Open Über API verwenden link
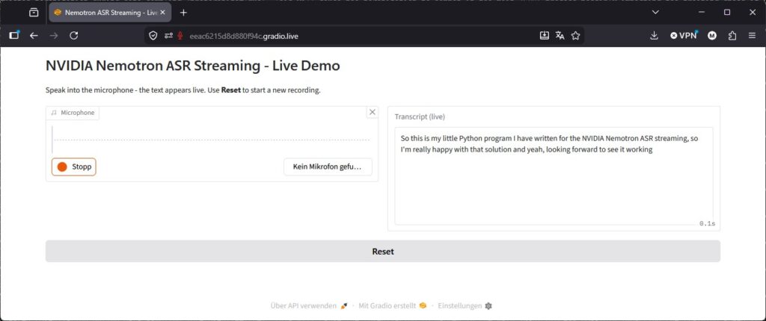The image size is (766, 321). coord(309,306)
